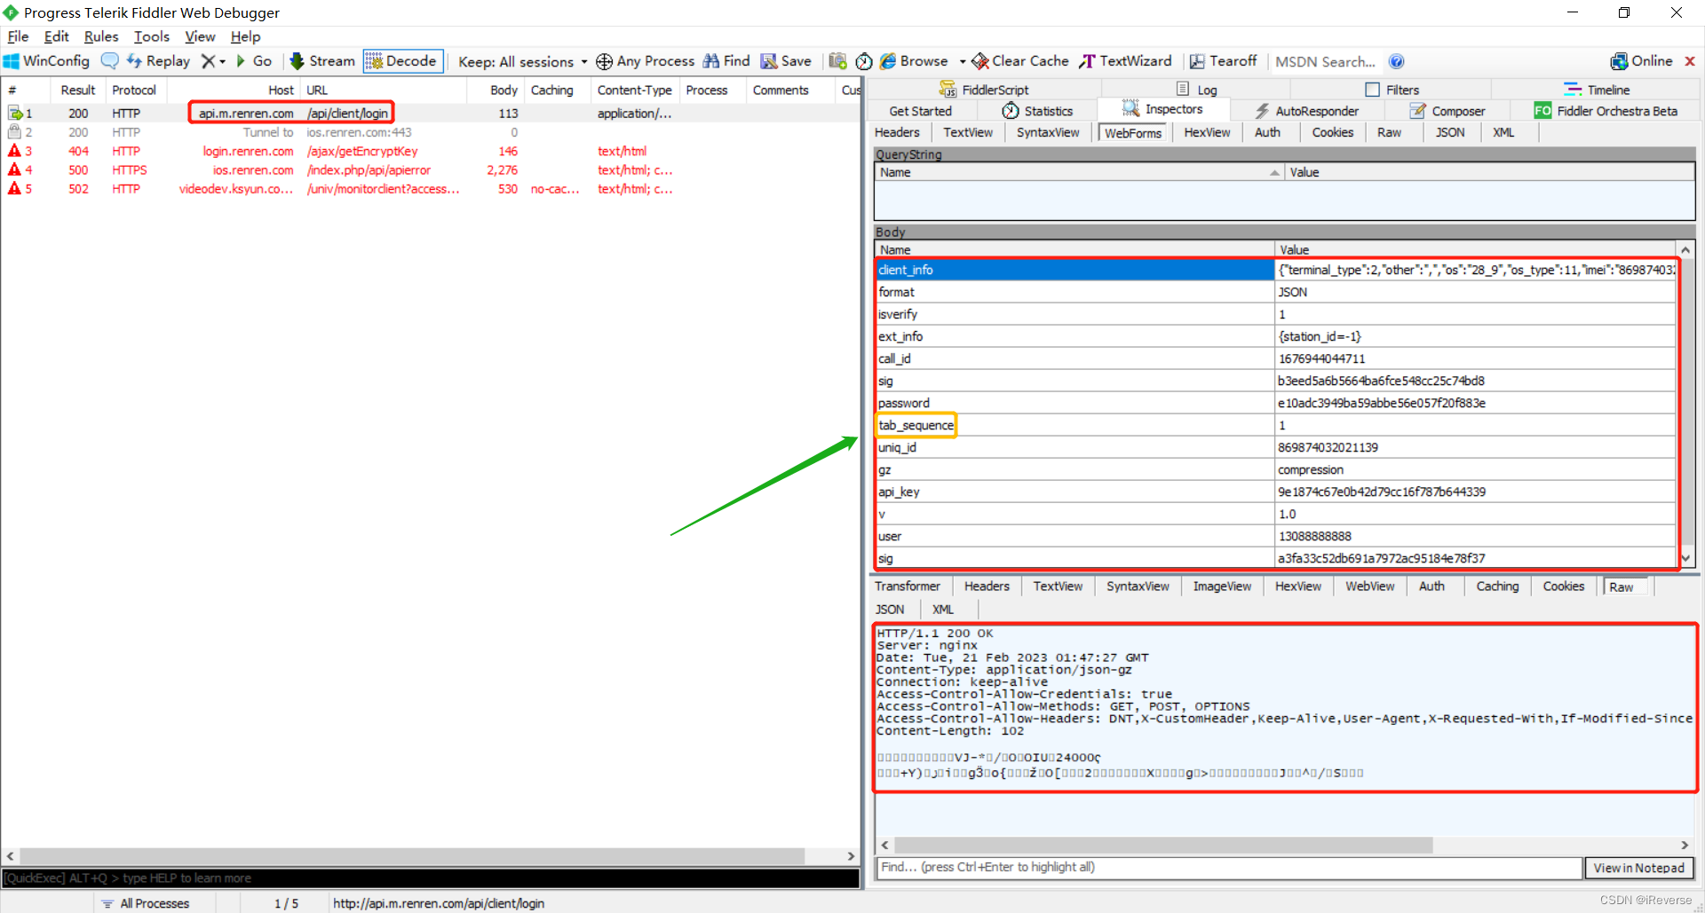Open the File menu
The width and height of the screenshot is (1705, 913).
click(x=18, y=36)
